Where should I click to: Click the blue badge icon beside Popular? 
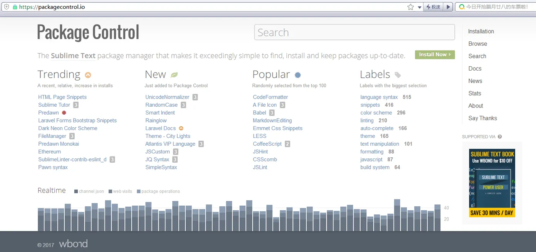(297, 75)
